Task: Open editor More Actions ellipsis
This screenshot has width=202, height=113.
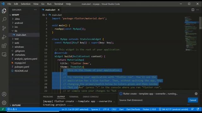Action: pos(198,10)
